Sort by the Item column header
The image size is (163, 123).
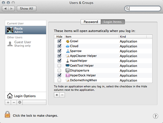[92, 37]
